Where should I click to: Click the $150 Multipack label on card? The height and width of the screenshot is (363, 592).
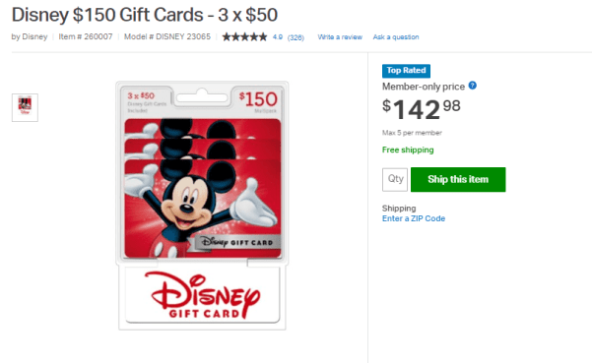(258, 101)
